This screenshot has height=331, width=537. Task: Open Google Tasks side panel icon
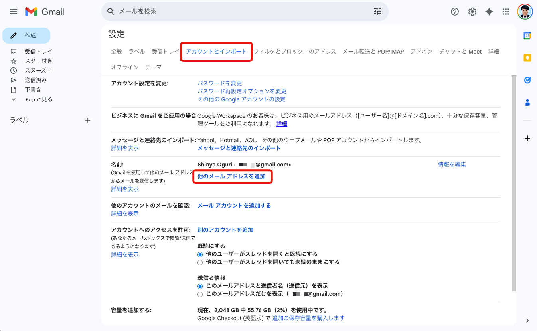click(x=527, y=80)
